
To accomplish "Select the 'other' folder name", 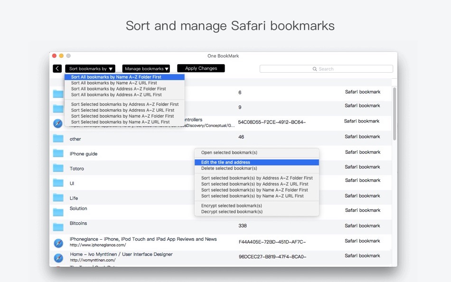I will [x=75, y=139].
